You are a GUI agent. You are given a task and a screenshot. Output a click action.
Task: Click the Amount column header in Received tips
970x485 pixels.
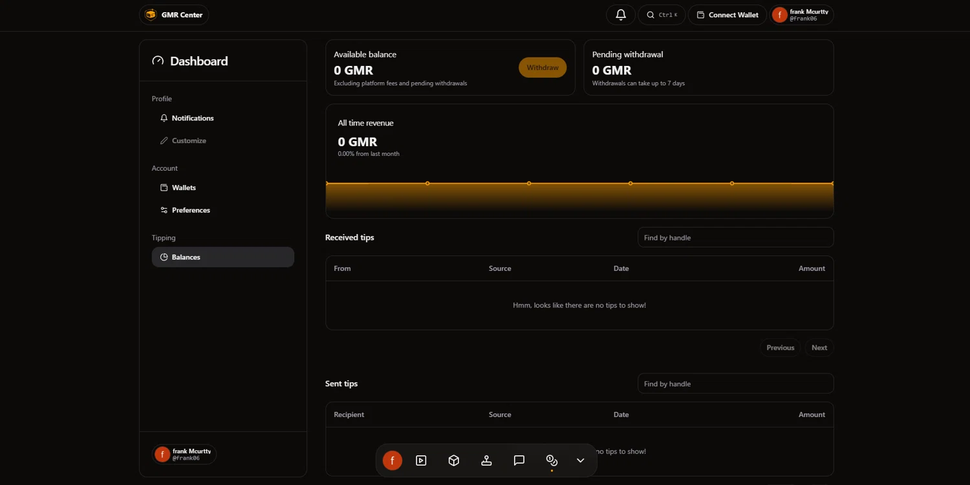pyautogui.click(x=812, y=268)
